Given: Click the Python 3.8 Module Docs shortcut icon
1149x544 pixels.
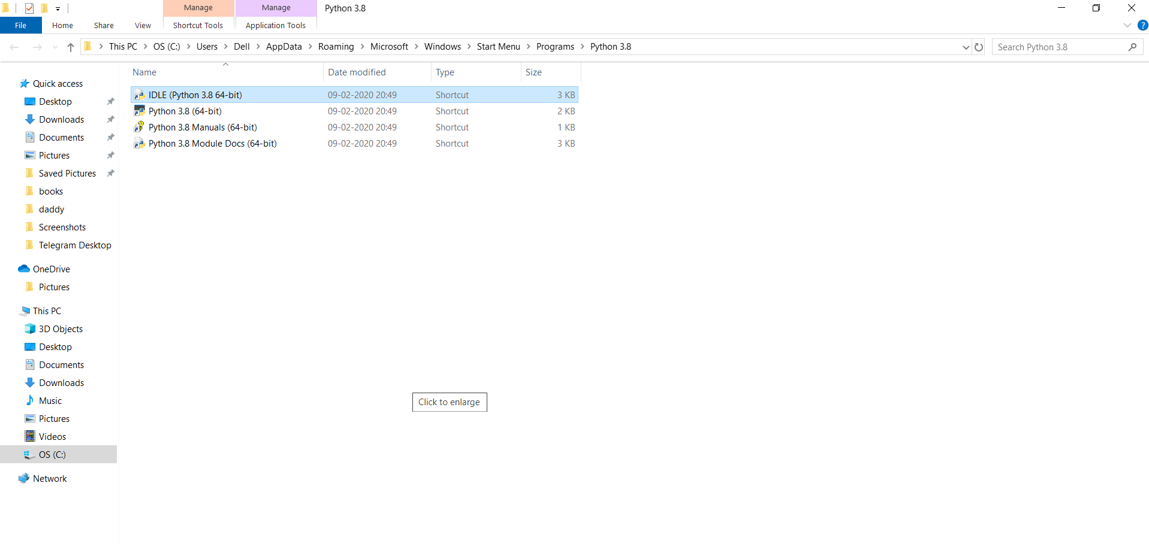Looking at the screenshot, I should [x=139, y=144].
